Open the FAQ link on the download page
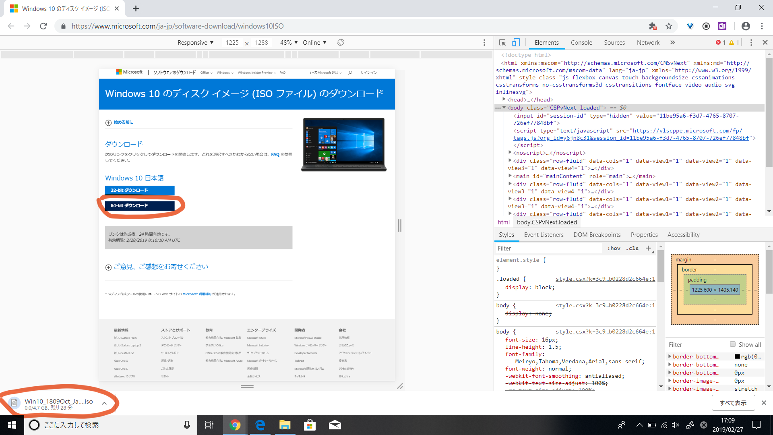The width and height of the screenshot is (773, 435). (x=275, y=154)
